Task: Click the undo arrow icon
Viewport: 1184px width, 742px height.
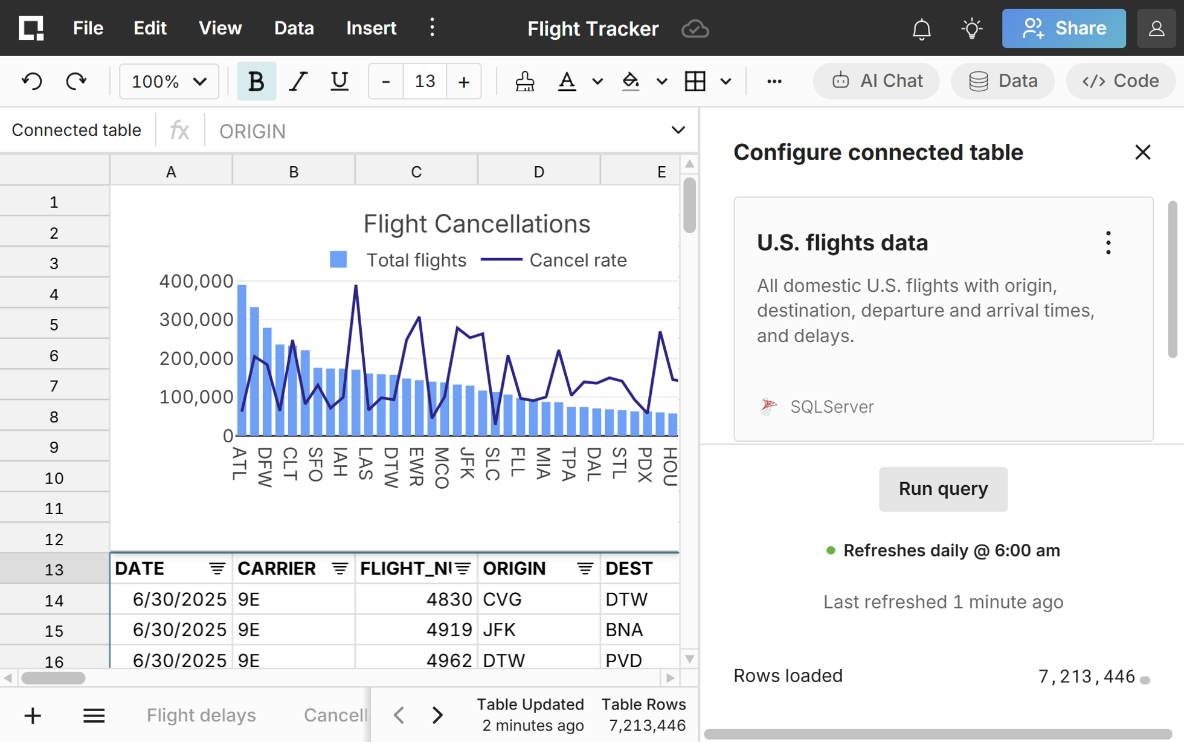Action: click(32, 81)
